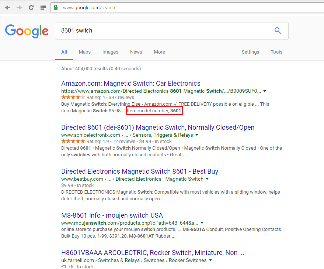Open M8-8601 Info moujen switch result
This screenshot has height=269, width=324.
[112, 215]
